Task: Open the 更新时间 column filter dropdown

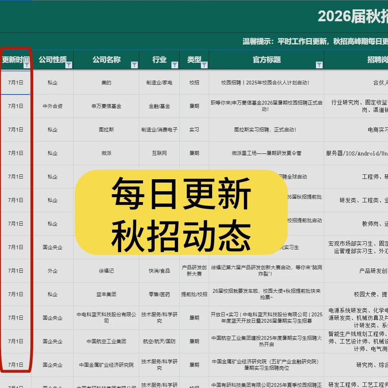Action: pos(27,65)
